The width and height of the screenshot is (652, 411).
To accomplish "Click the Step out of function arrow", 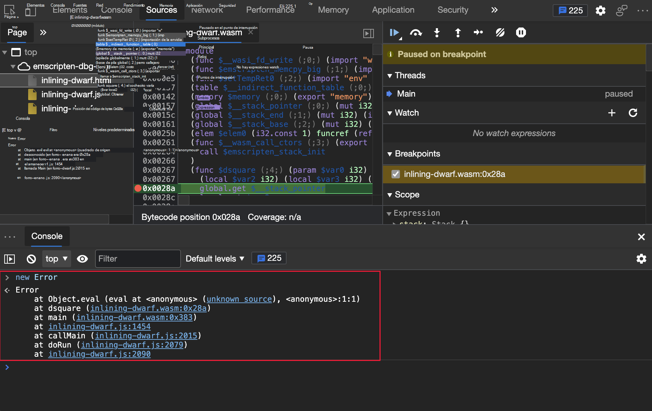I will (458, 33).
